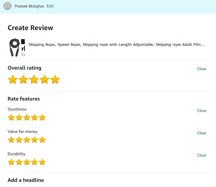Set overall rating to one star
The image size is (216, 187).
13,80
